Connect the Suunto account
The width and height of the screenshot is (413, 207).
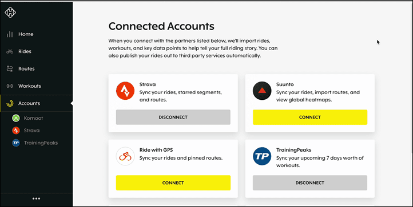tap(310, 117)
